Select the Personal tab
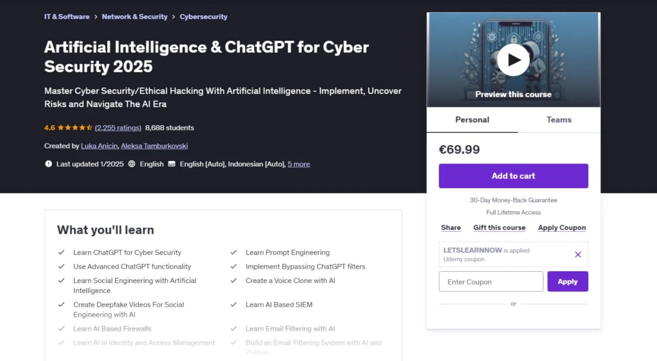This screenshot has height=361, width=657. coord(472,119)
